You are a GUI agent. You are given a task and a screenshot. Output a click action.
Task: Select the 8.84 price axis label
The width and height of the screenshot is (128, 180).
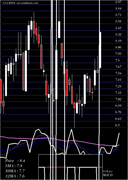pyautogui.click(x=118, y=8)
